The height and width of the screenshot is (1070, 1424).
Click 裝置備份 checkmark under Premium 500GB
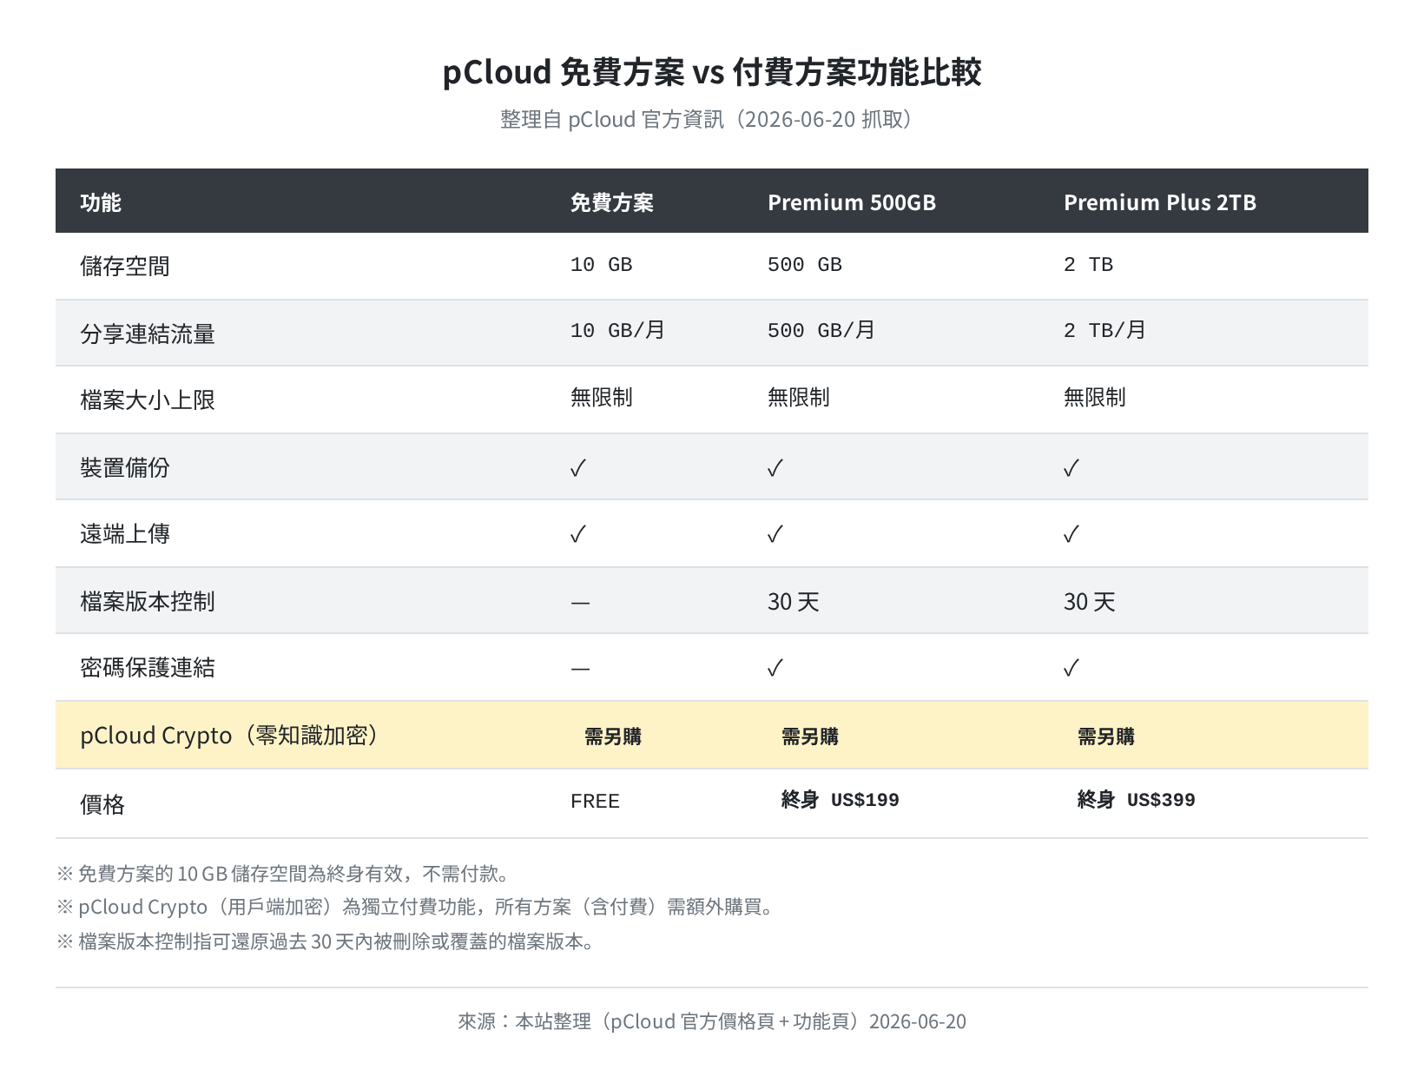[775, 468]
